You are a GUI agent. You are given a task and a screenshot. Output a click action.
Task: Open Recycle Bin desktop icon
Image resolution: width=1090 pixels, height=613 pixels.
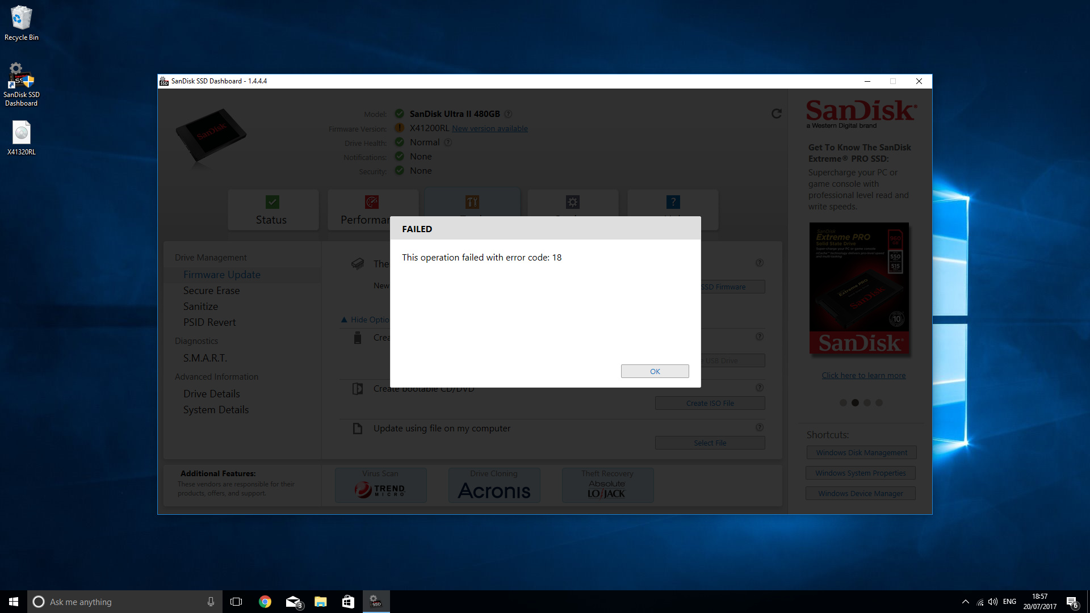coord(21,23)
